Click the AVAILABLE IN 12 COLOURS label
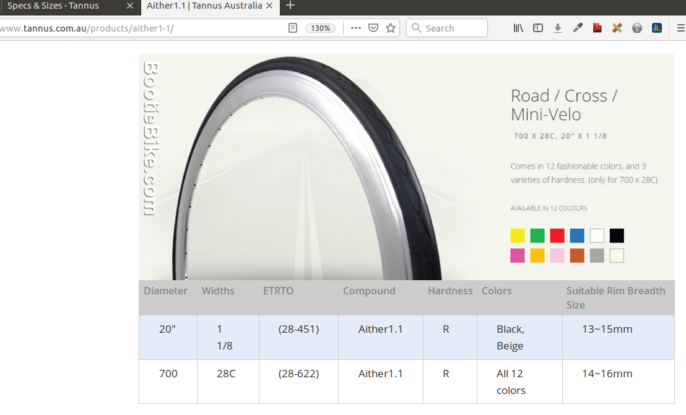This screenshot has width=686, height=415. point(549,208)
